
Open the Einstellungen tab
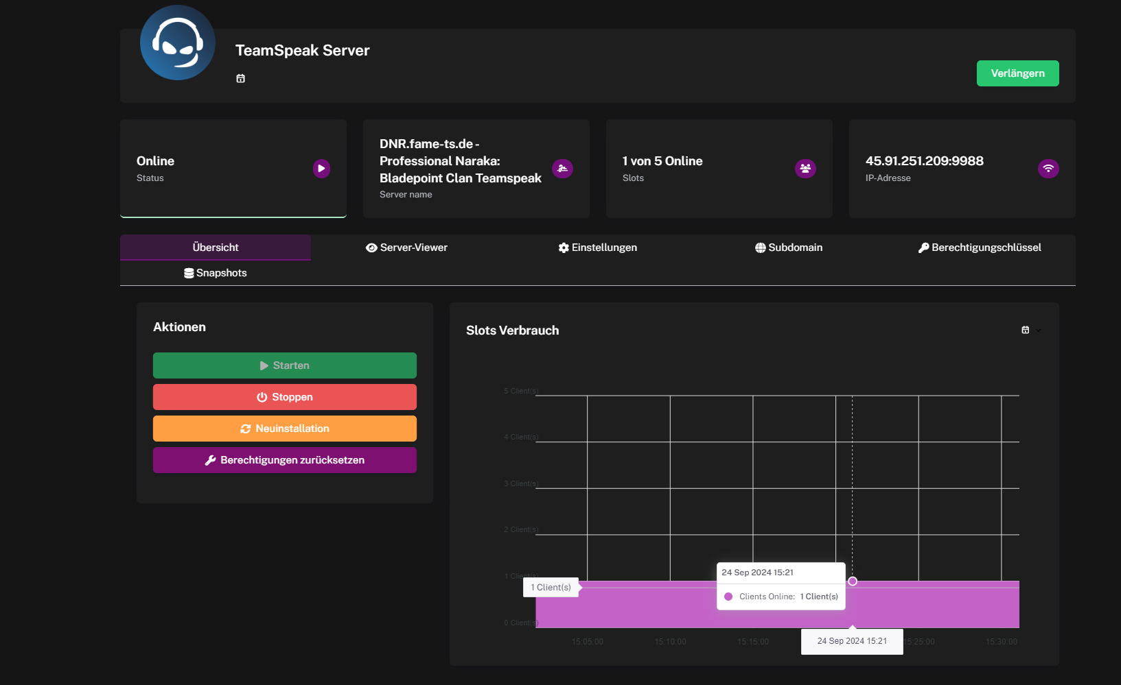597,248
